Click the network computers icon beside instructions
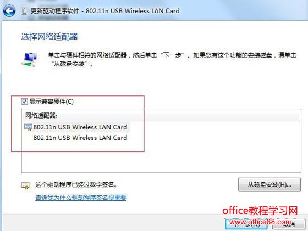Screen dimensions: 308x231 point(30,59)
